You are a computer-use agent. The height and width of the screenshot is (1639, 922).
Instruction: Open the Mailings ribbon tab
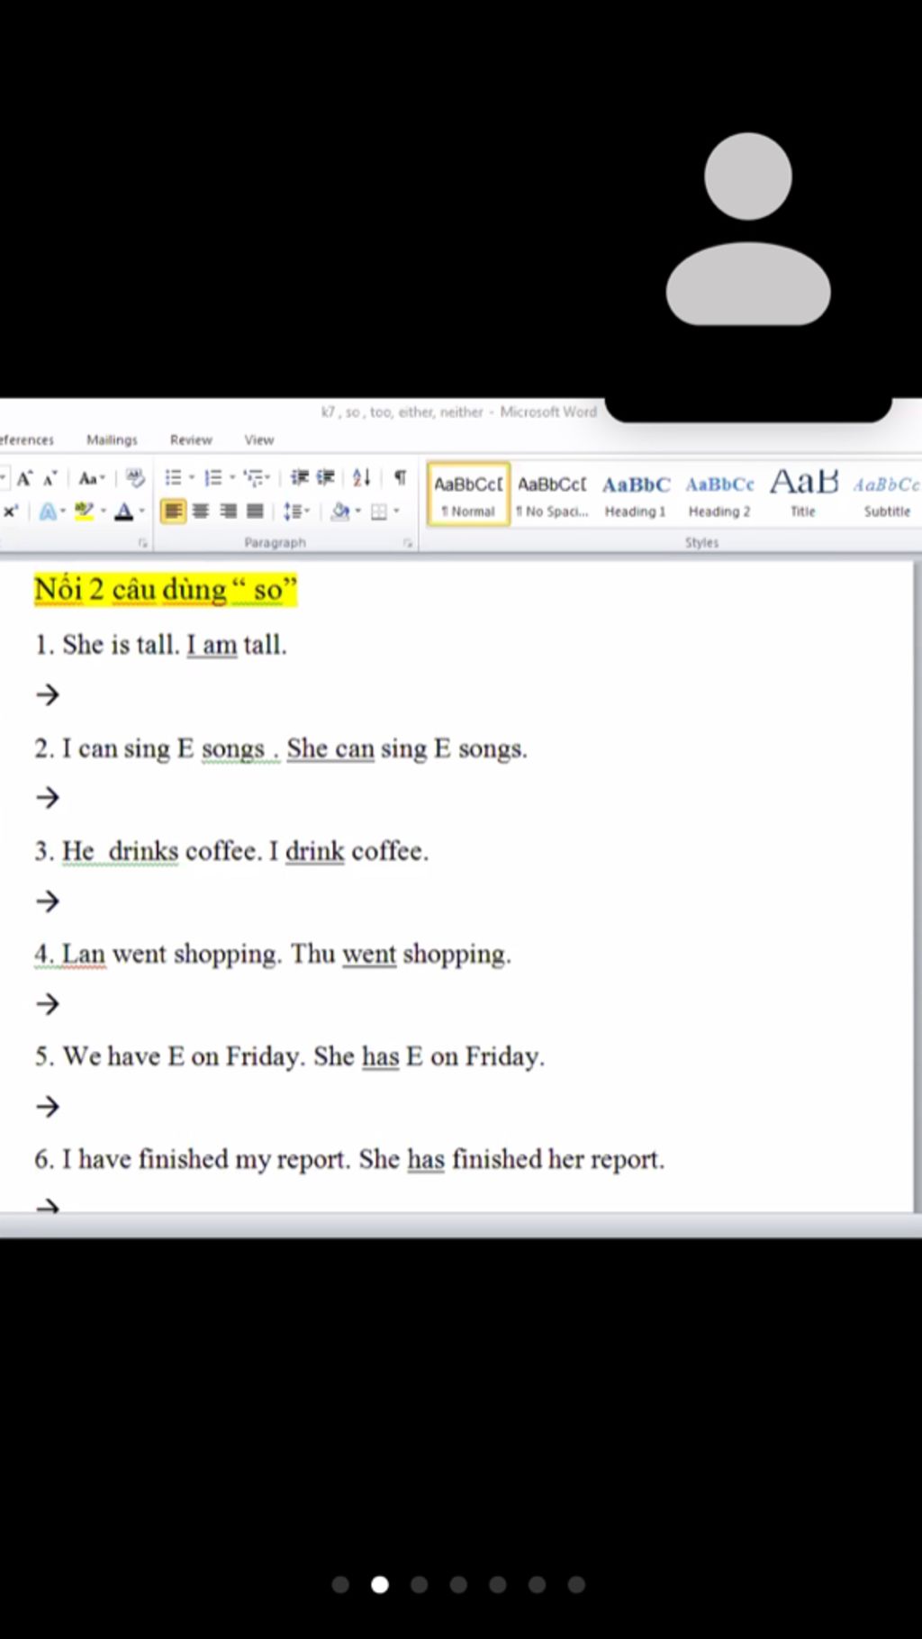tap(112, 439)
